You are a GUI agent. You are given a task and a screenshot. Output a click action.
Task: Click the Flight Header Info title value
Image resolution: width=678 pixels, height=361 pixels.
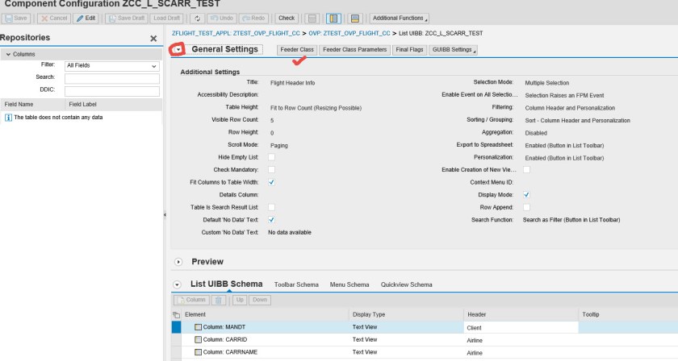(293, 83)
